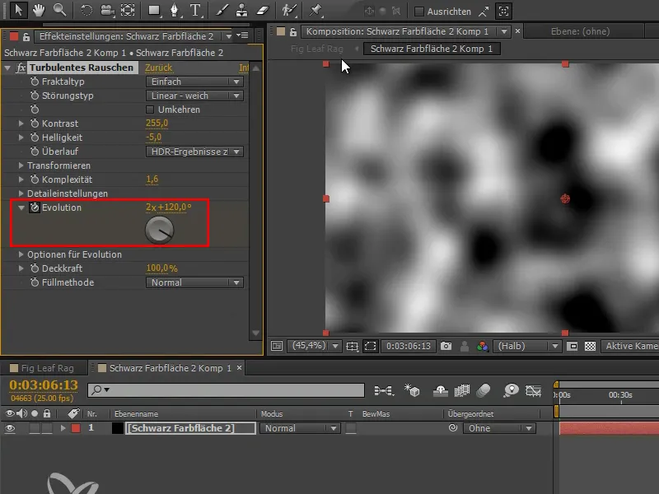Select the Zoom magnifier tool
Screen dimensions: 659x494
(59, 10)
